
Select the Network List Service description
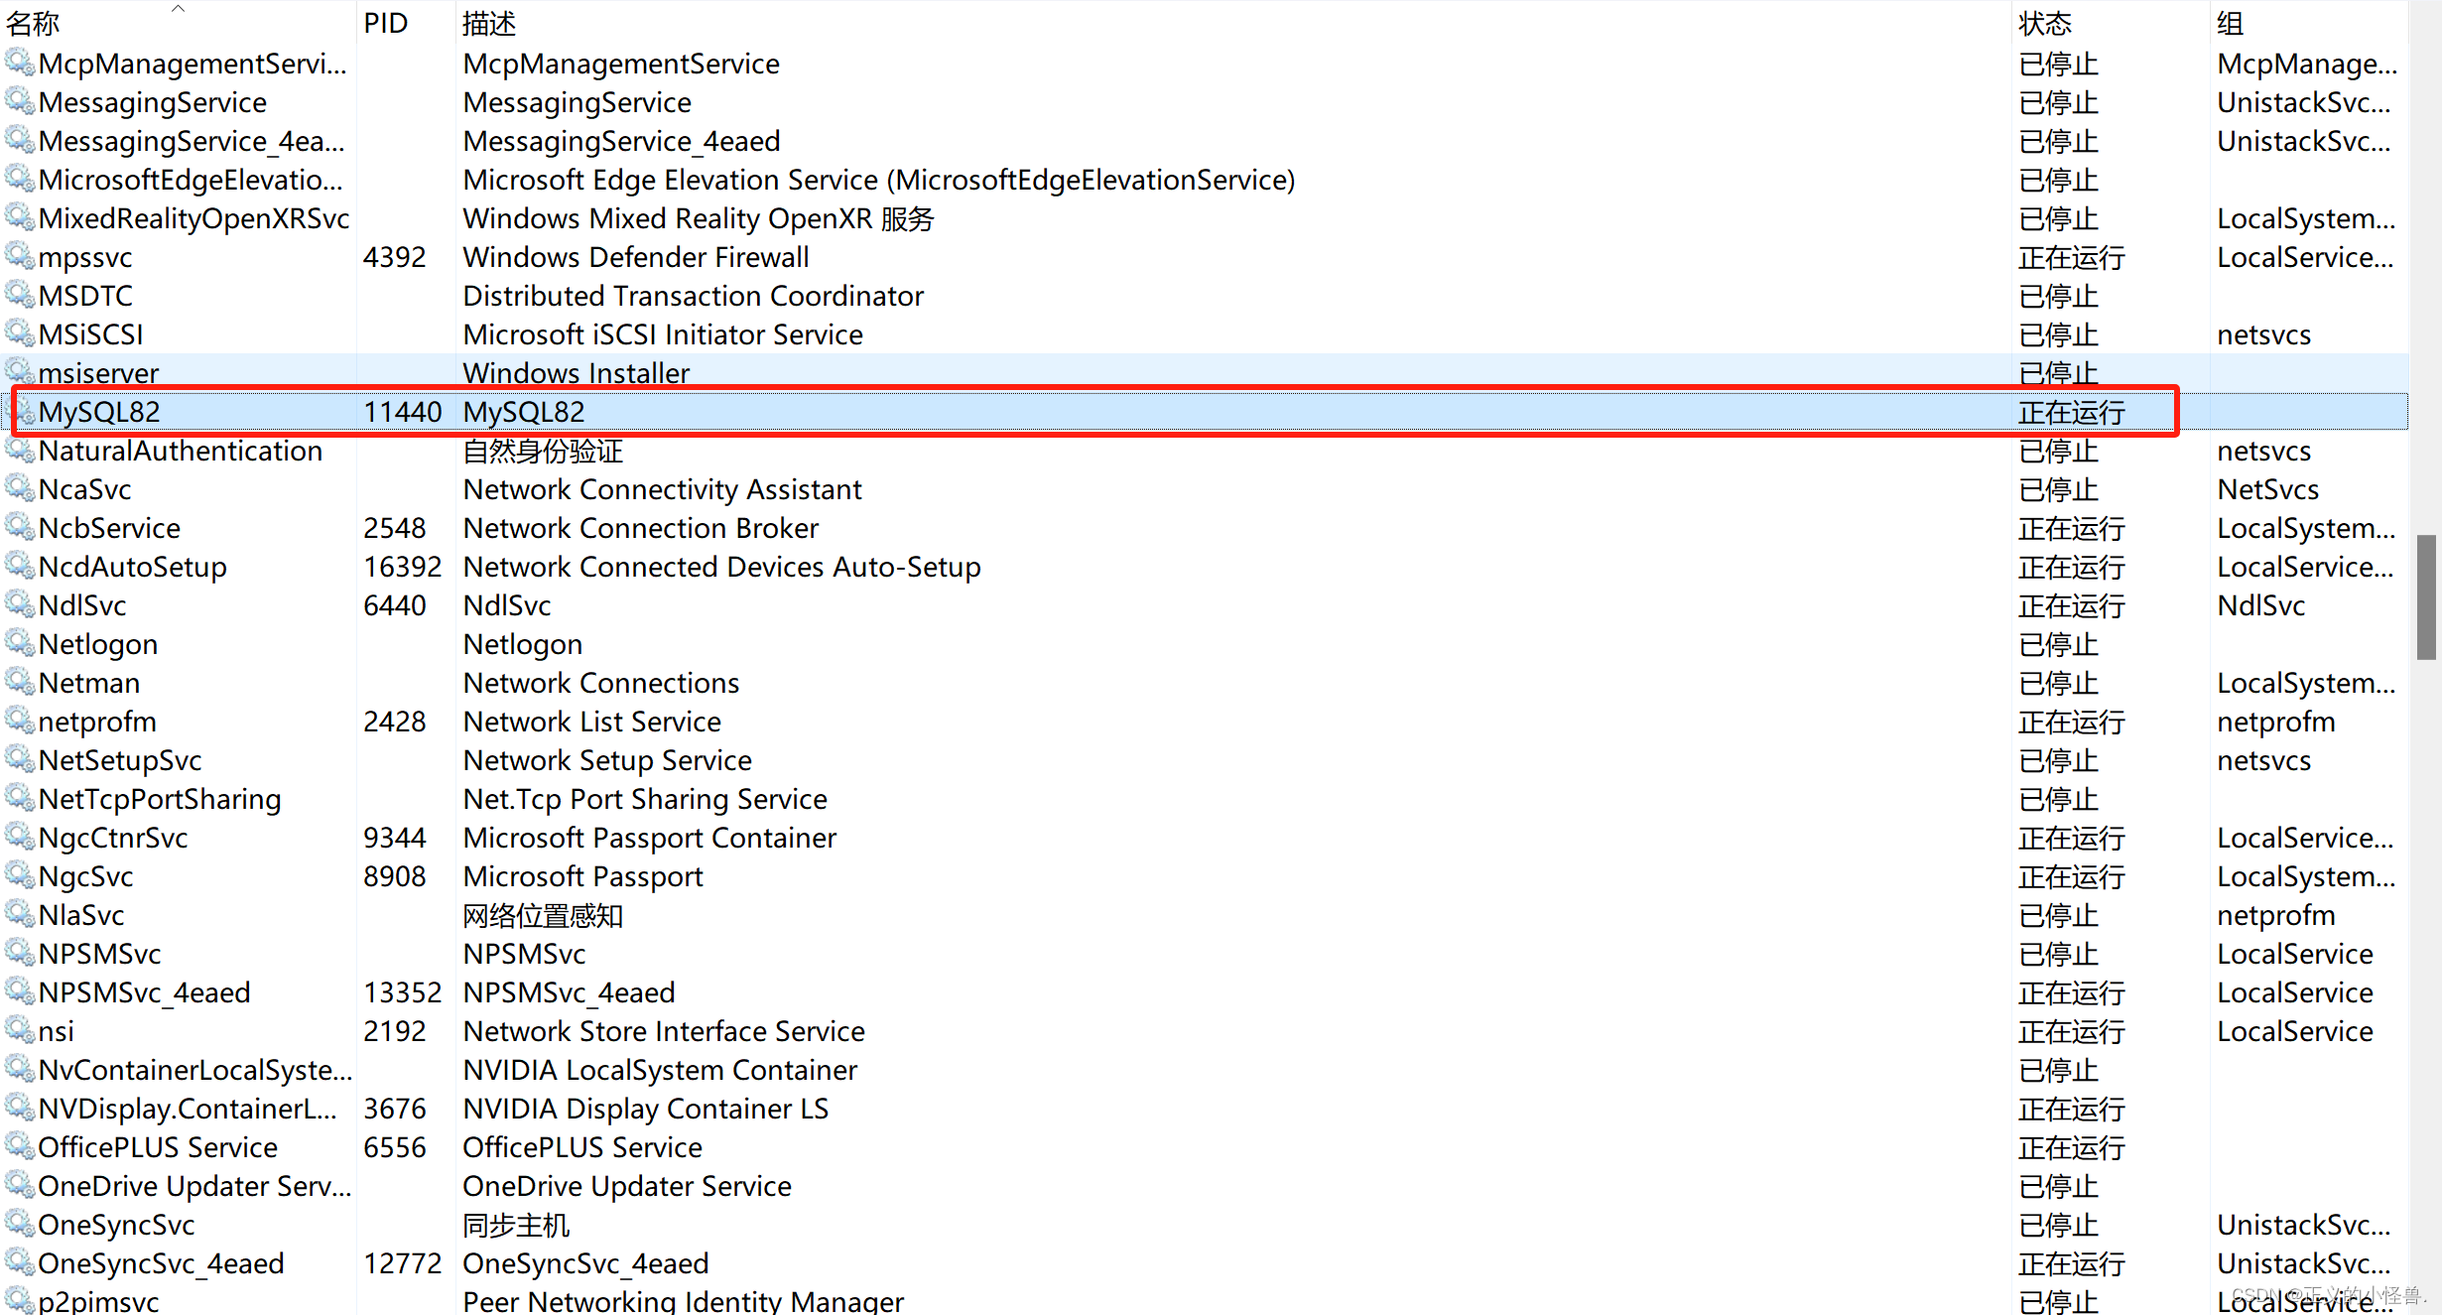[591, 722]
